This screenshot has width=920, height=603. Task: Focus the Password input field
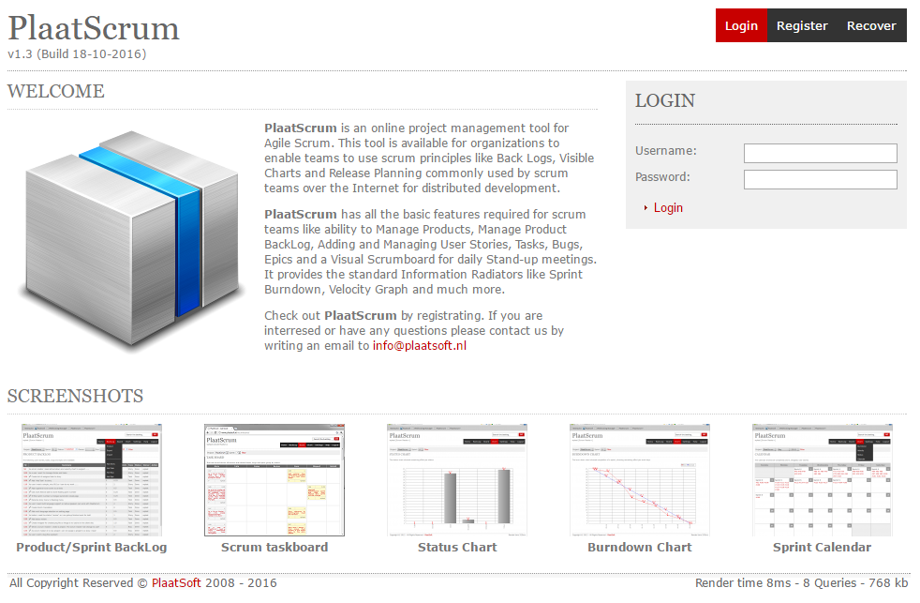pos(821,180)
